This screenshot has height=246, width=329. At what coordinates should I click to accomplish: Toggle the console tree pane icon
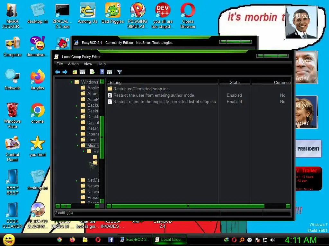tap(83, 72)
